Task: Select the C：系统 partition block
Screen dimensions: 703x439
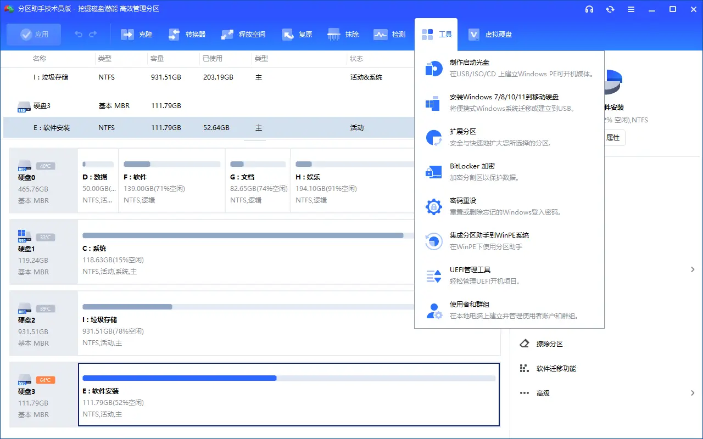Action: pos(246,252)
